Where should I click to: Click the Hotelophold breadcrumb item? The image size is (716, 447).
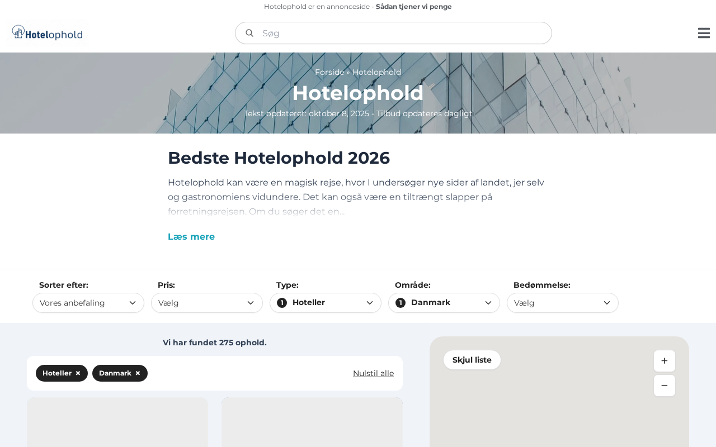(376, 72)
